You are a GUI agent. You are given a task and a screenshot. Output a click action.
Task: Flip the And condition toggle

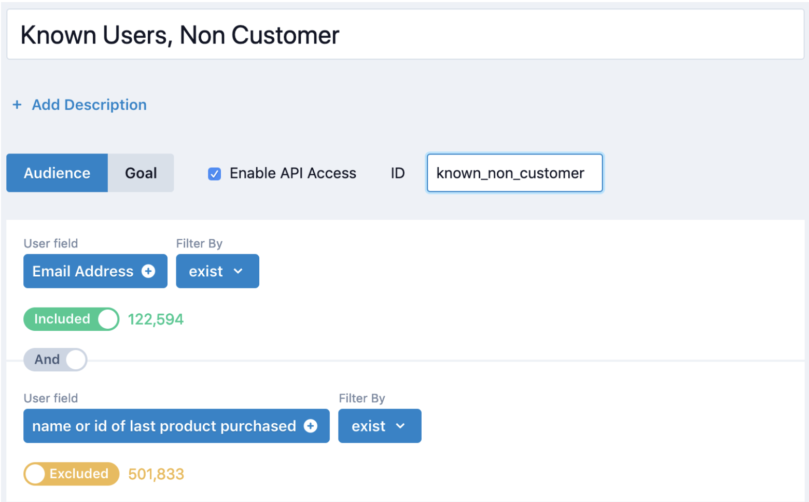(55, 359)
